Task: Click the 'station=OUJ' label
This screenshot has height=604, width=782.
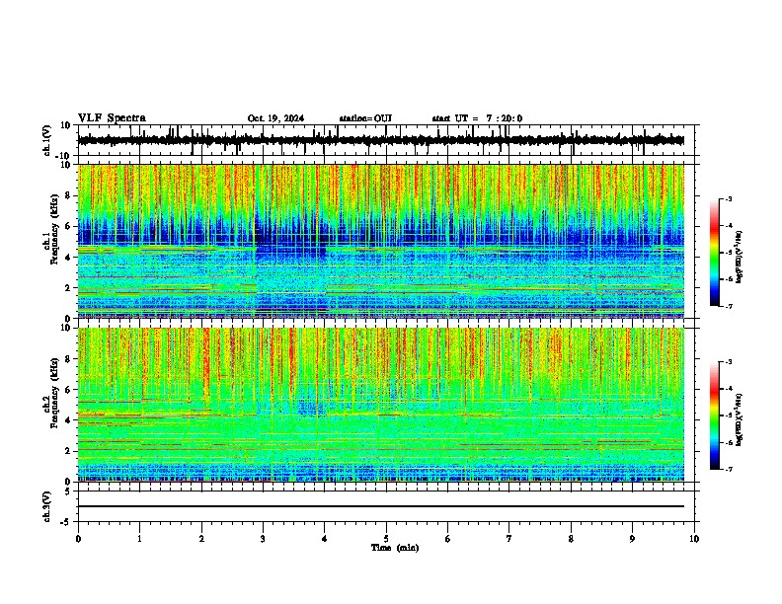Action: click(x=365, y=118)
